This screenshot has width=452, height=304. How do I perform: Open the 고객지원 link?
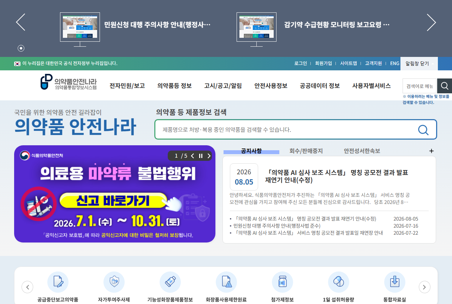pyautogui.click(x=373, y=64)
